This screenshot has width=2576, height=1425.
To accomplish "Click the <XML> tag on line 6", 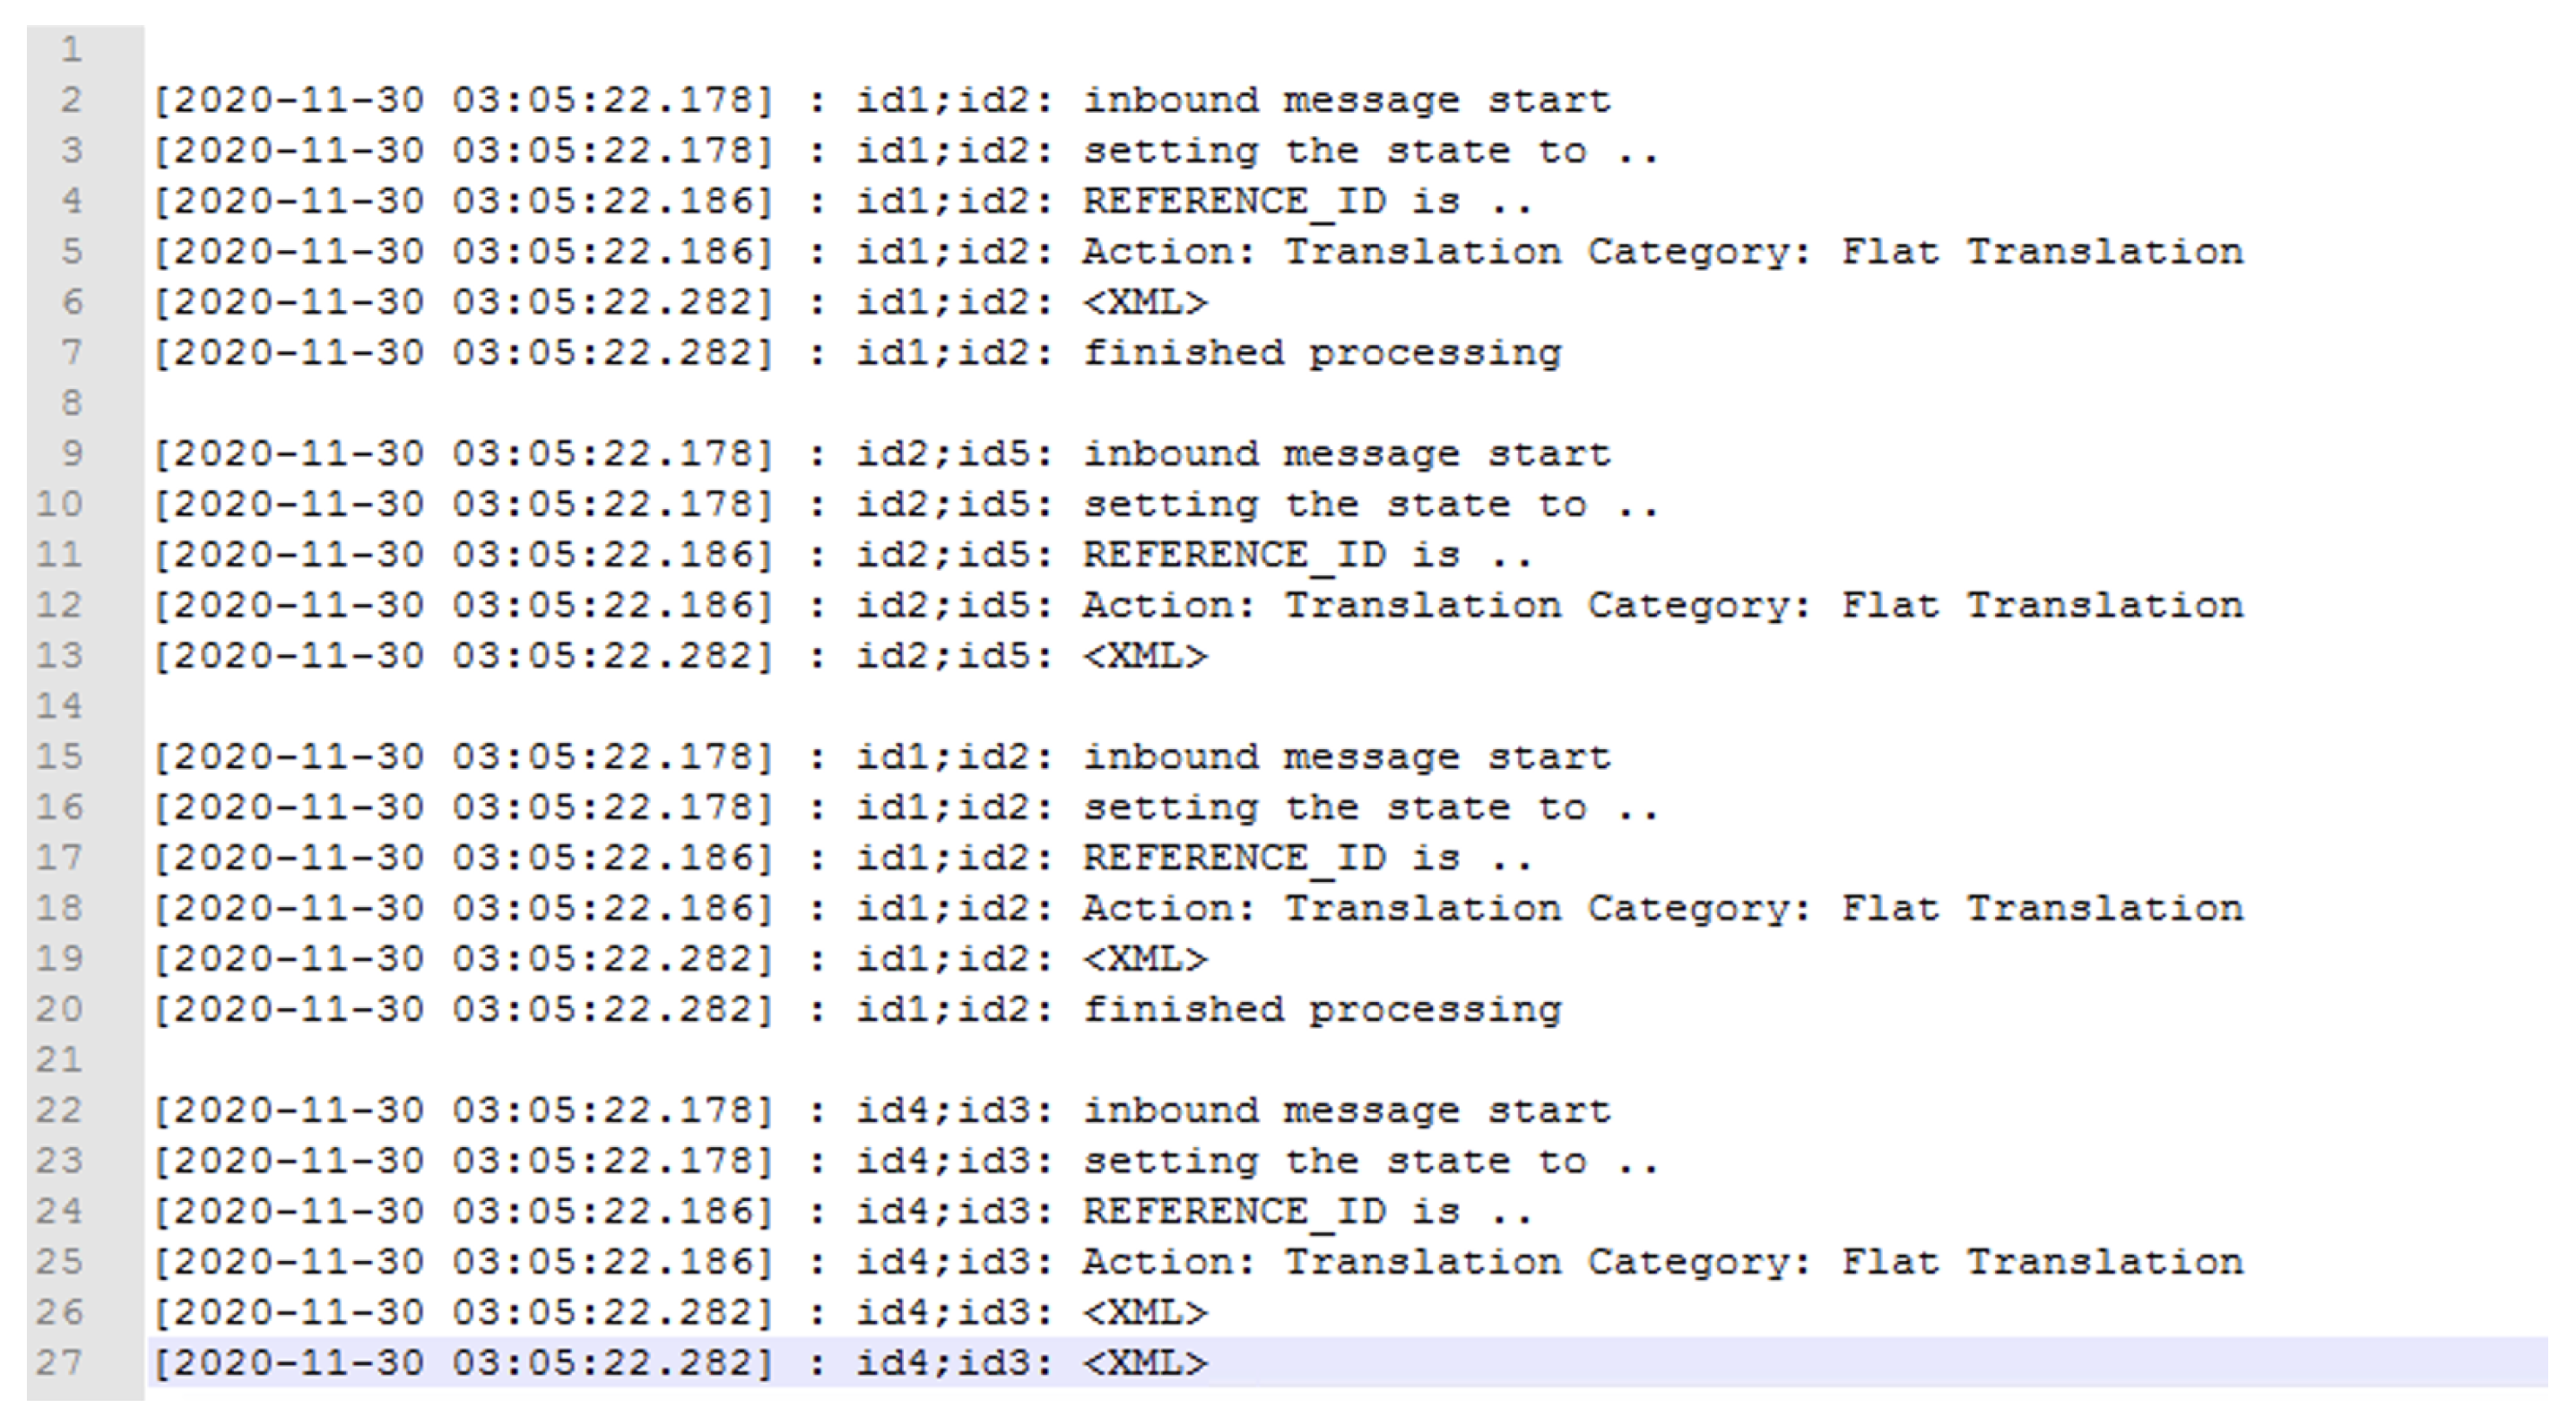I will [1145, 302].
